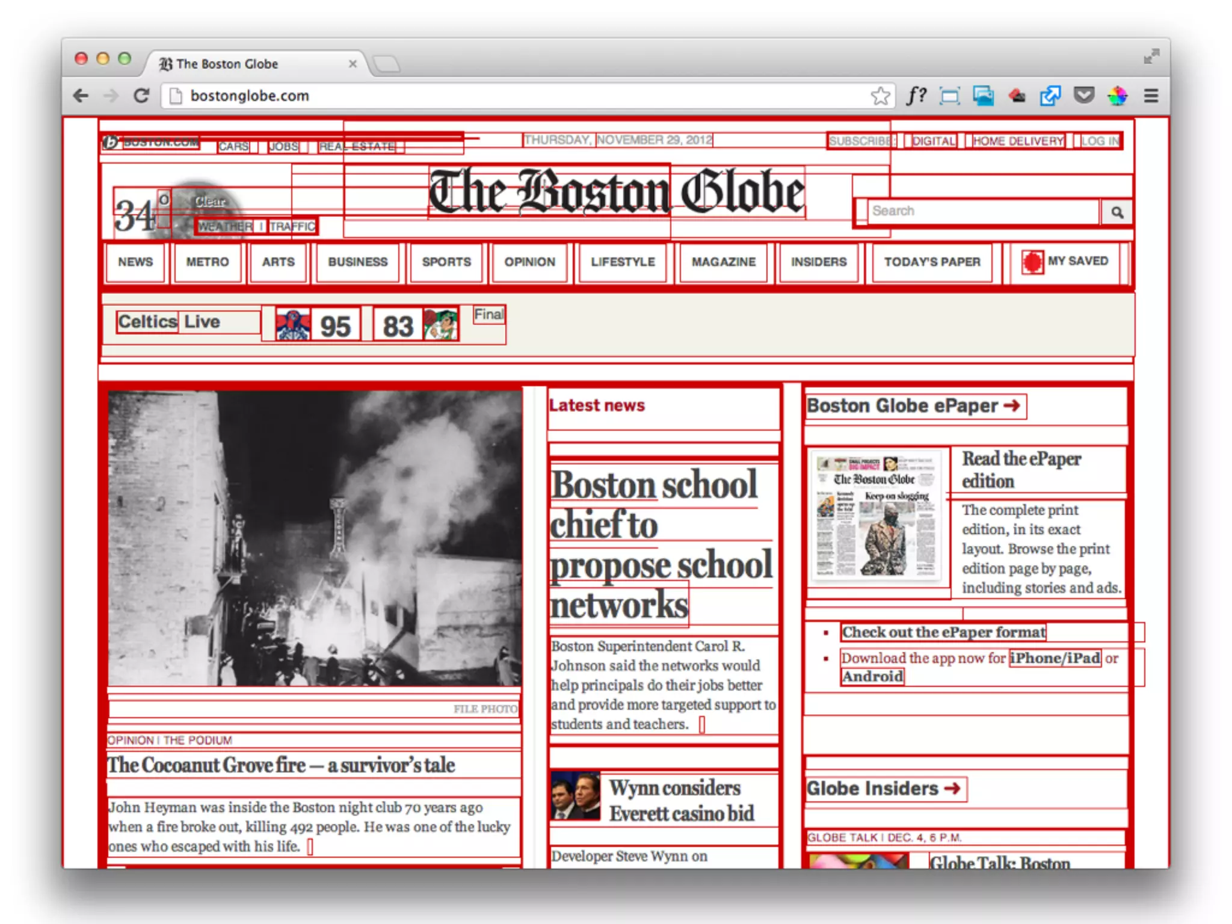Open the Chrome hamburger menu
The image size is (1232, 924).
1151,96
